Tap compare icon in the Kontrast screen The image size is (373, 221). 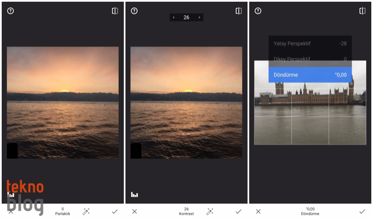pos(238,11)
